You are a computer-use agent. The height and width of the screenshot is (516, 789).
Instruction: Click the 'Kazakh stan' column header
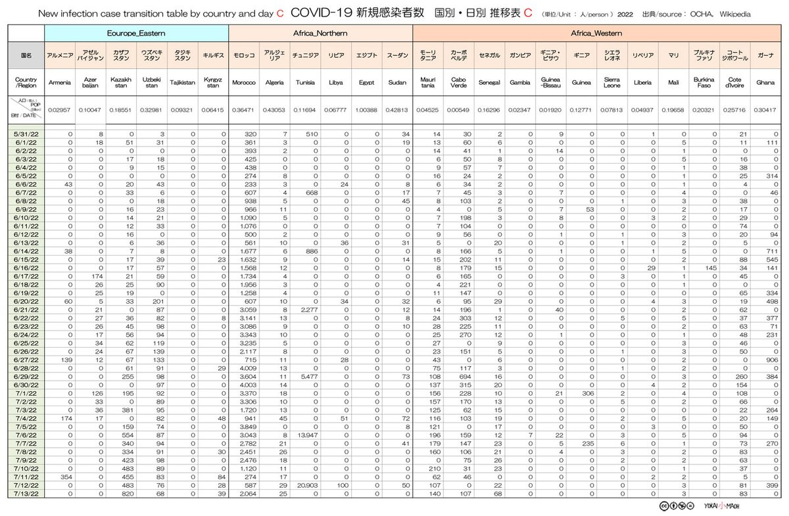coord(121,83)
